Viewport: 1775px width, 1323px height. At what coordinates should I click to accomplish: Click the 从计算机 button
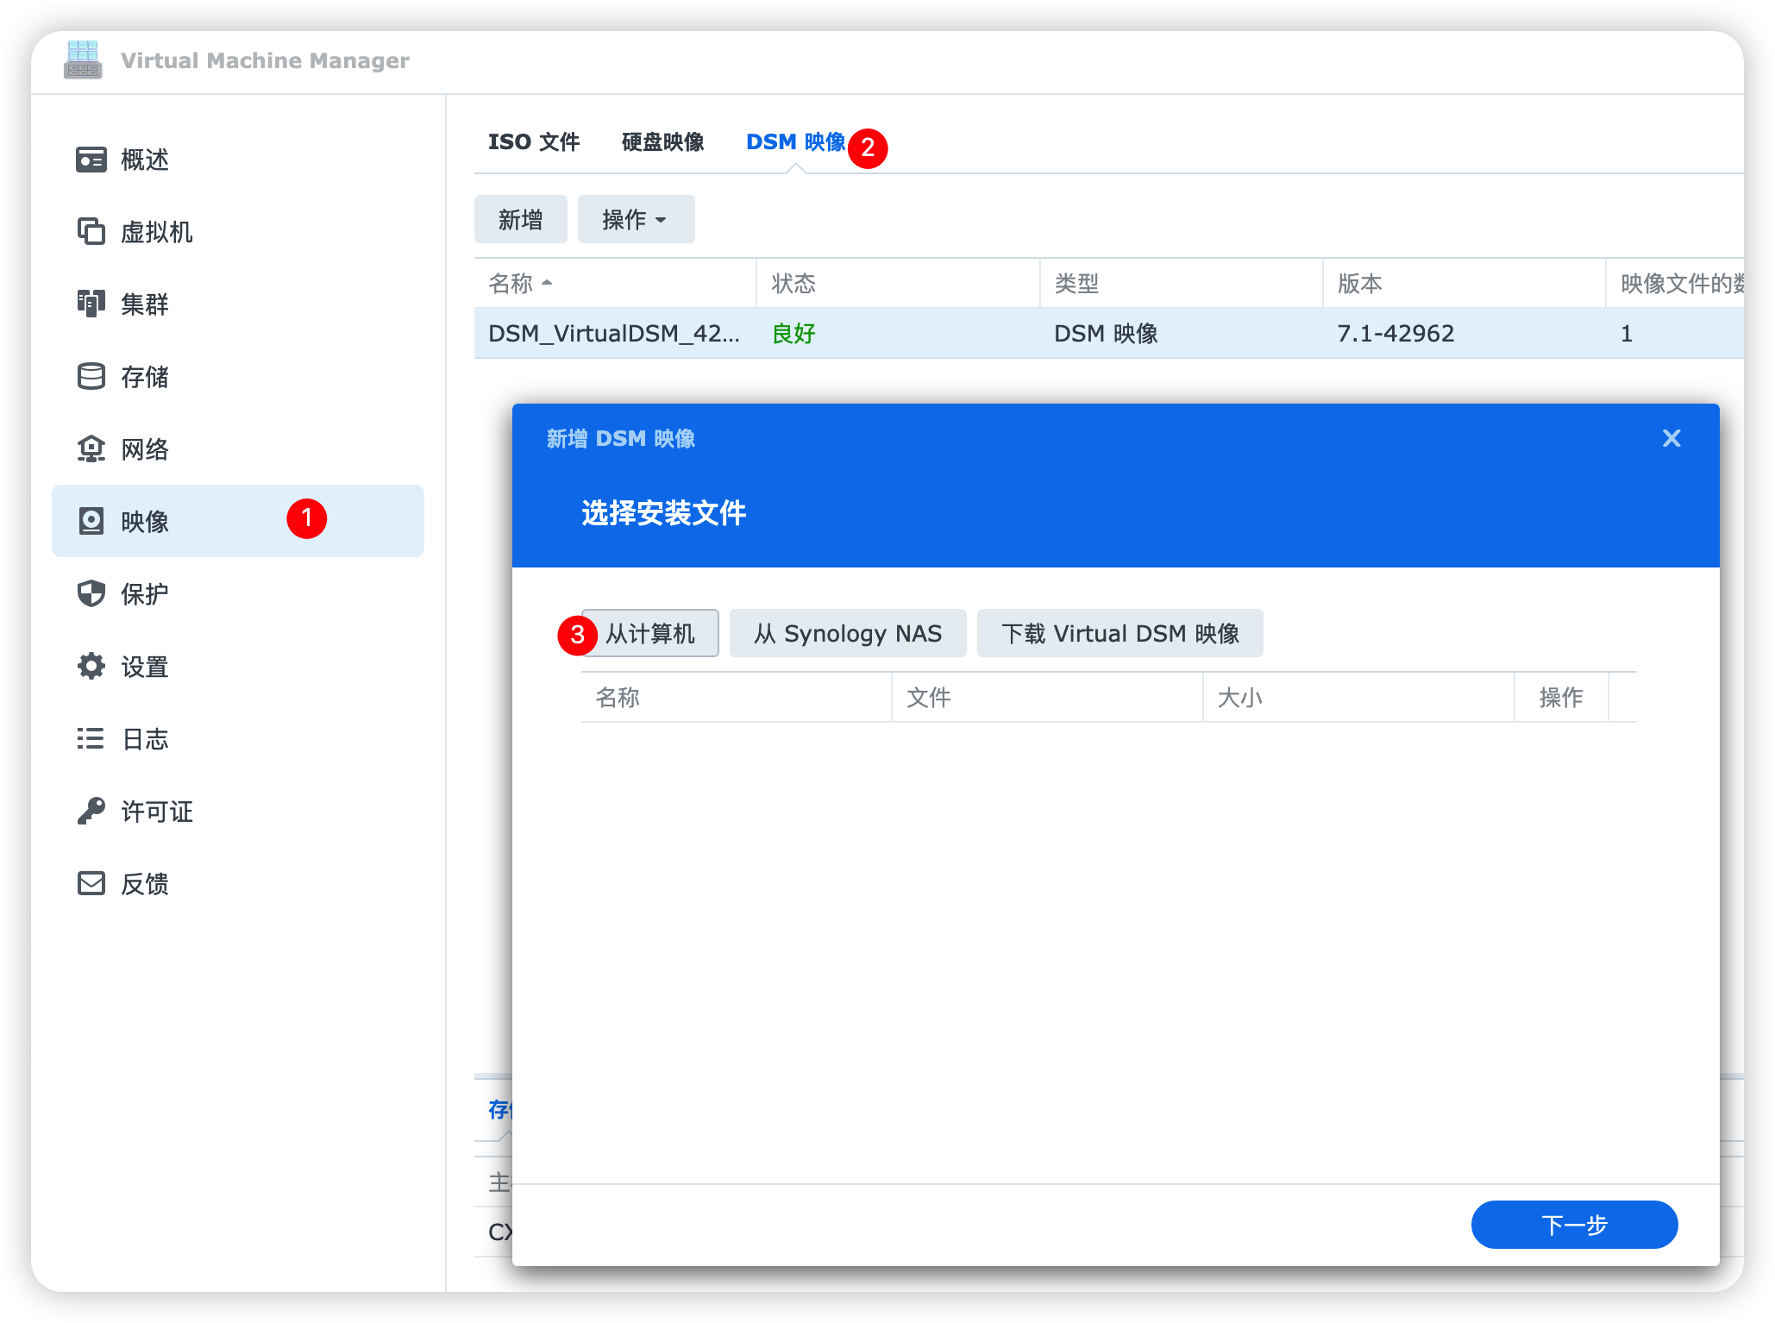click(x=649, y=633)
